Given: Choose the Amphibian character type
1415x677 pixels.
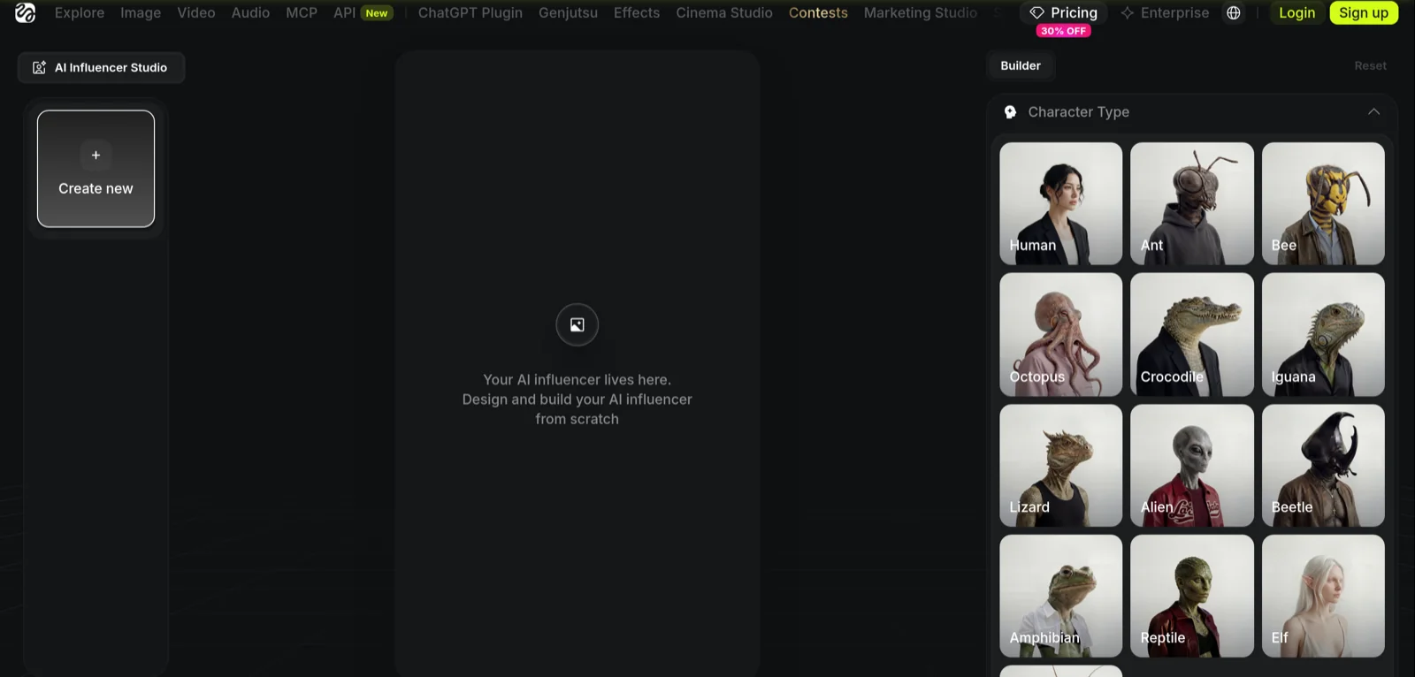Looking at the screenshot, I should 1060,596.
